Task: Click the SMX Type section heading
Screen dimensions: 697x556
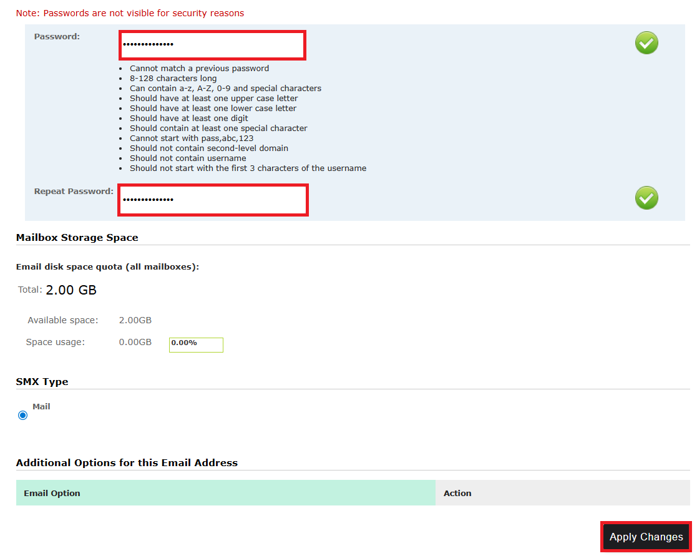Action: [42, 382]
